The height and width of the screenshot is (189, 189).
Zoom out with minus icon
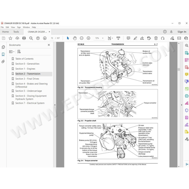[82, 38]
